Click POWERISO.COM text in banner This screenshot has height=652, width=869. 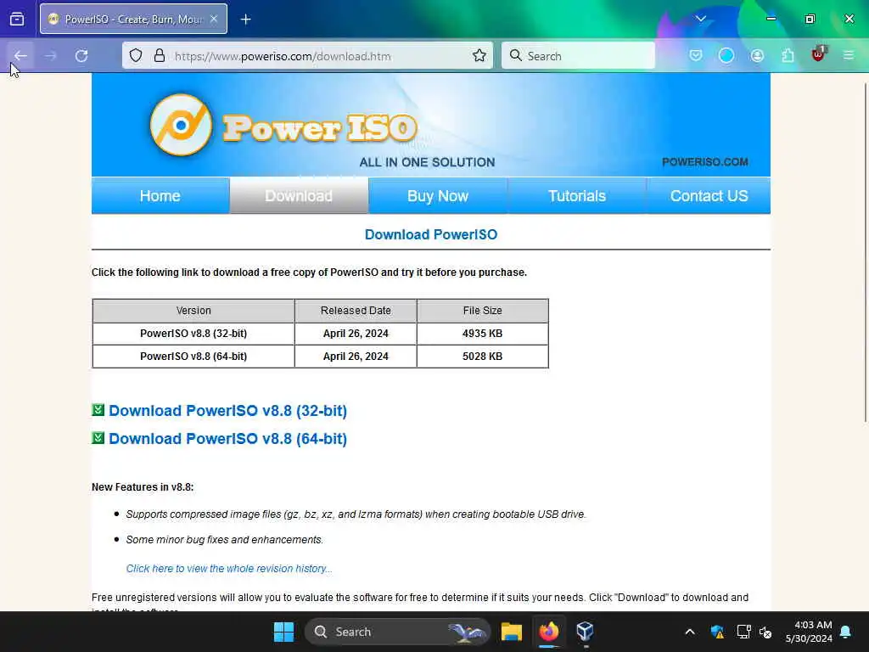pyautogui.click(x=705, y=162)
